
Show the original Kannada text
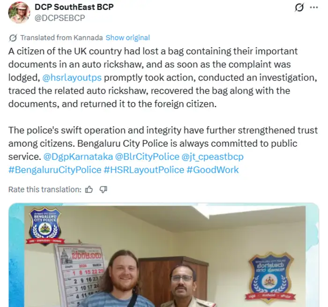[x=127, y=37]
